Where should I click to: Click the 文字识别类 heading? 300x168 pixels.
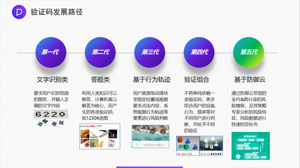tap(52, 80)
